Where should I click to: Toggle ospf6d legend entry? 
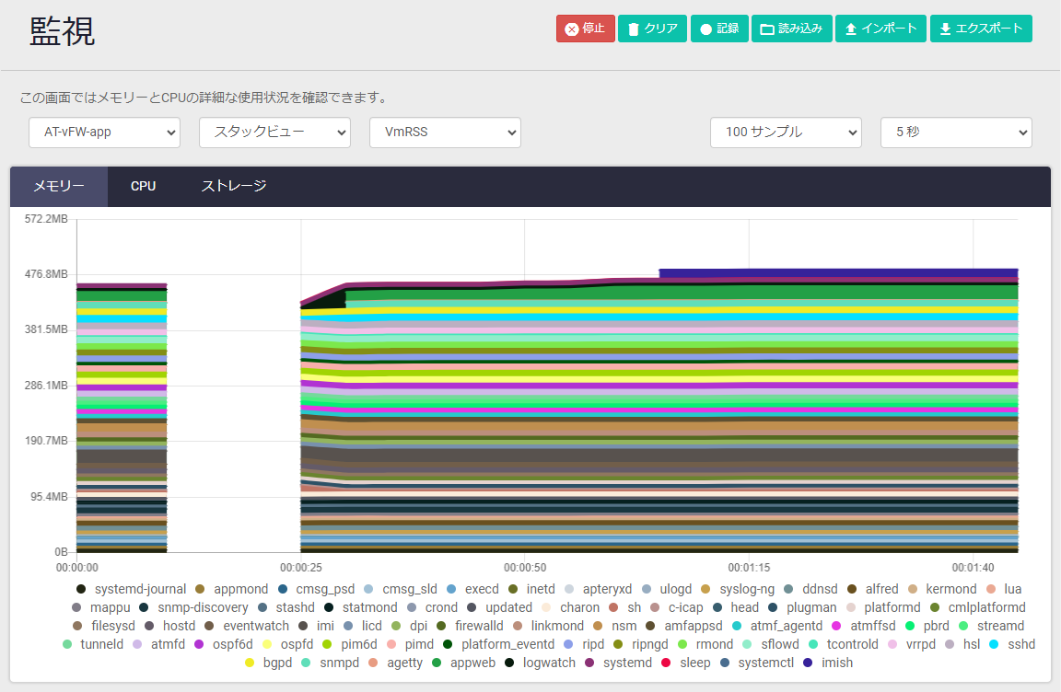coord(223,643)
